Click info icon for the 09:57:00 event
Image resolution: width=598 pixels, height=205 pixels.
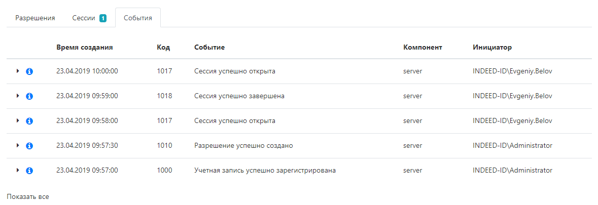[x=29, y=171]
